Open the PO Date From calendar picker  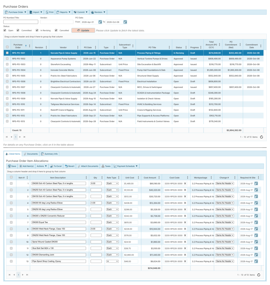point(100,22)
